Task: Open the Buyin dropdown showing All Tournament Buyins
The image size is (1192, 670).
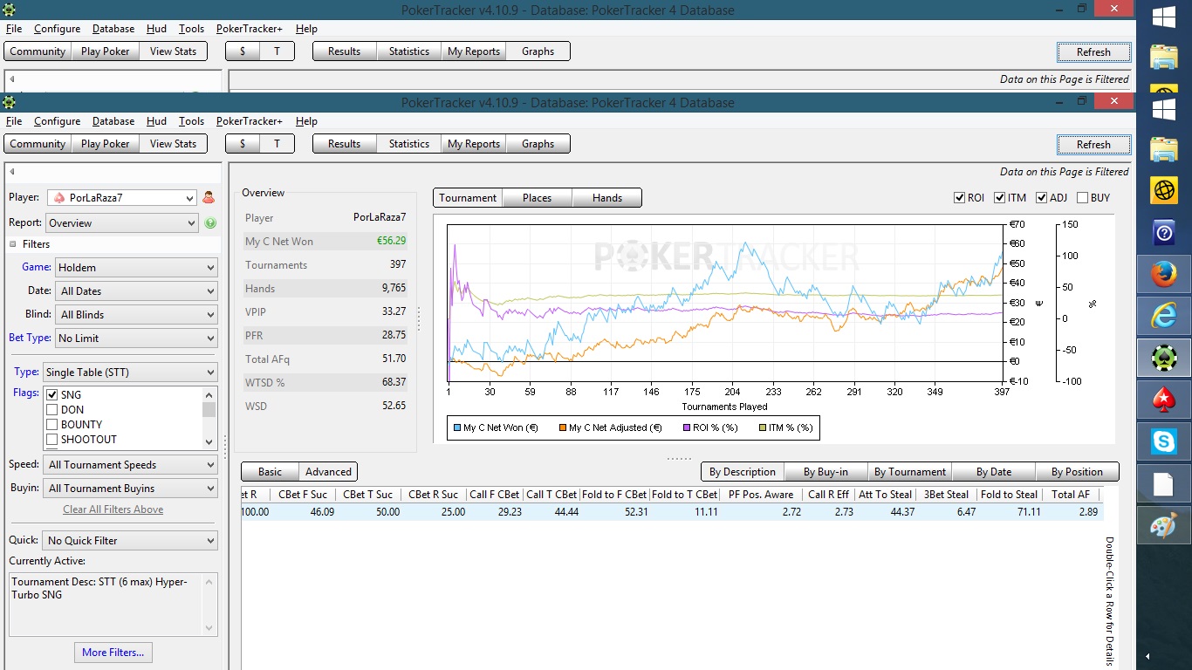Action: click(131, 489)
